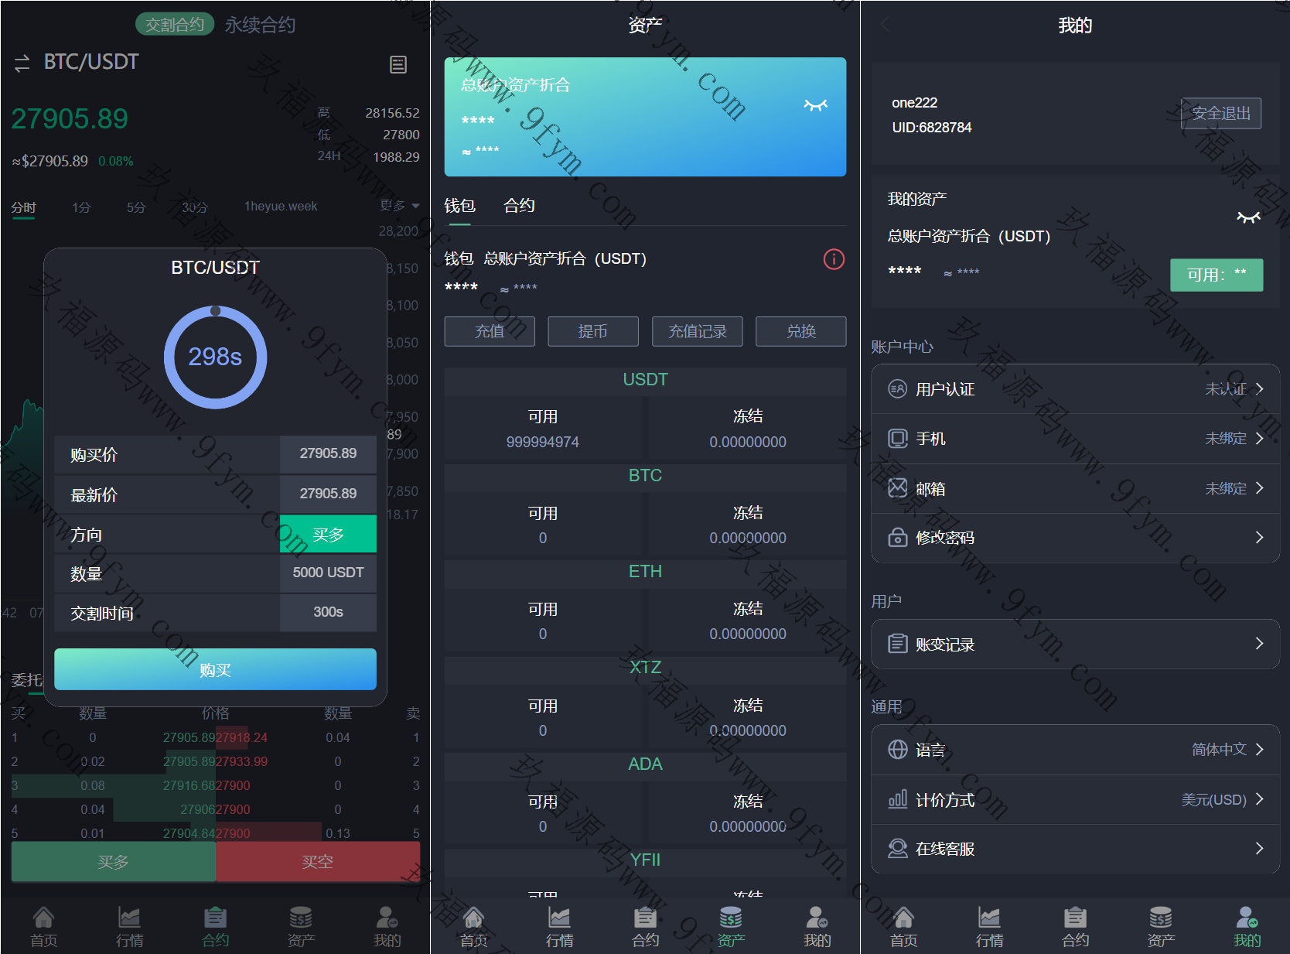Screen dimensions: 1290x954
Task: Click the back arrow on 我的 page
Action: tap(886, 25)
